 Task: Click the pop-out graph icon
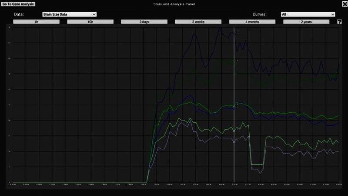coord(339,22)
